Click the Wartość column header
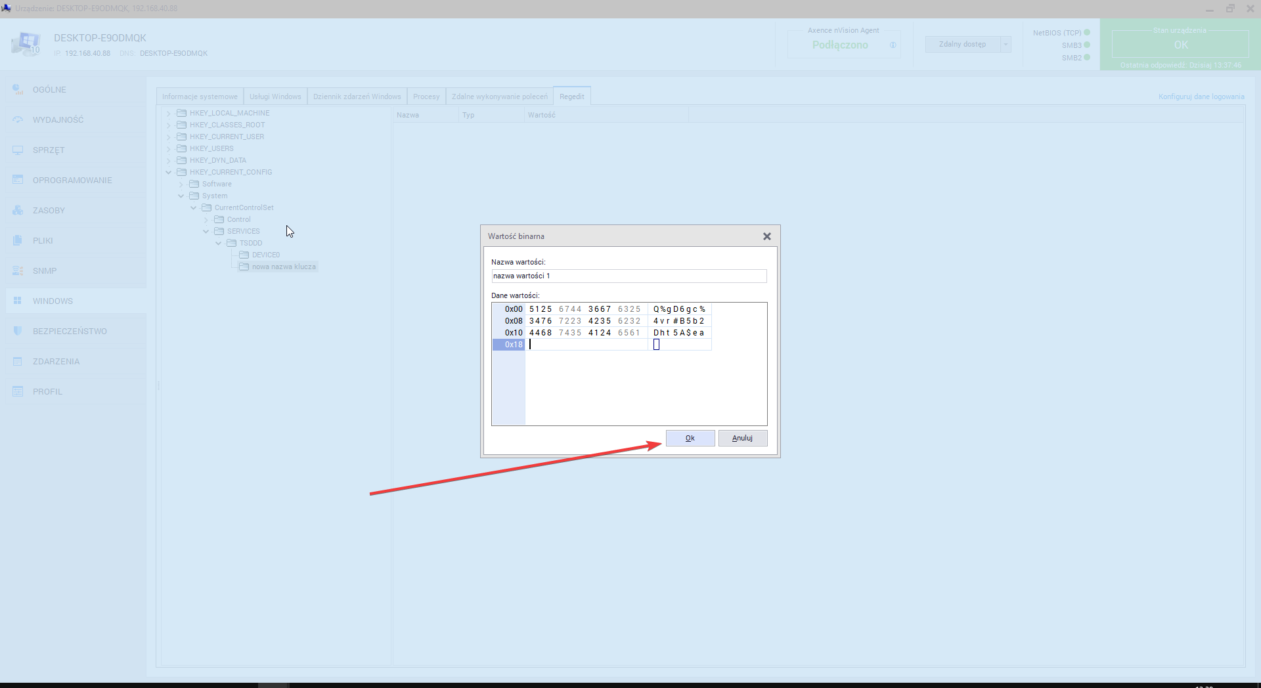Screen dimensions: 1261x688 542,115
